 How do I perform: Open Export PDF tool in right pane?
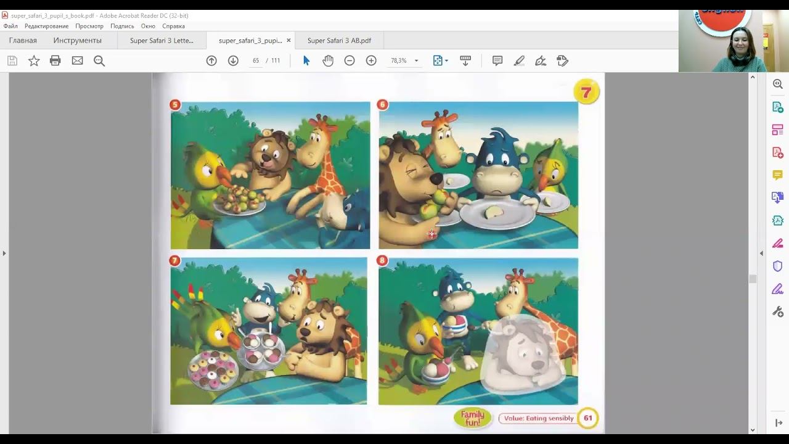click(x=778, y=107)
